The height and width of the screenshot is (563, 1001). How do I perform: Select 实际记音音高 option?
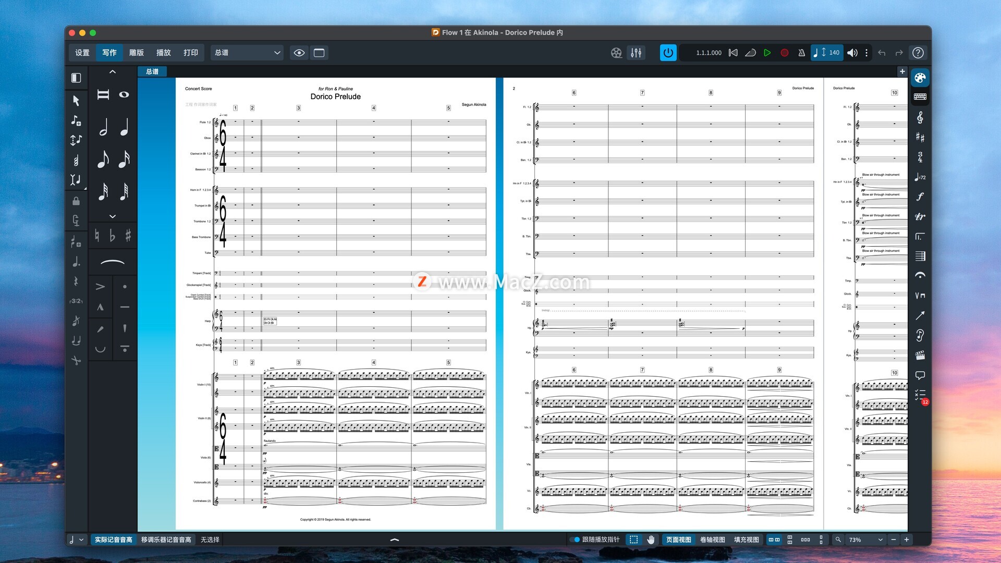[114, 540]
